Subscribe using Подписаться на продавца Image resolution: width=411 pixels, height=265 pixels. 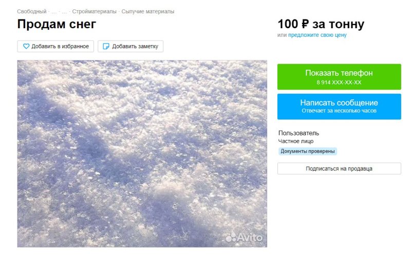click(x=339, y=169)
